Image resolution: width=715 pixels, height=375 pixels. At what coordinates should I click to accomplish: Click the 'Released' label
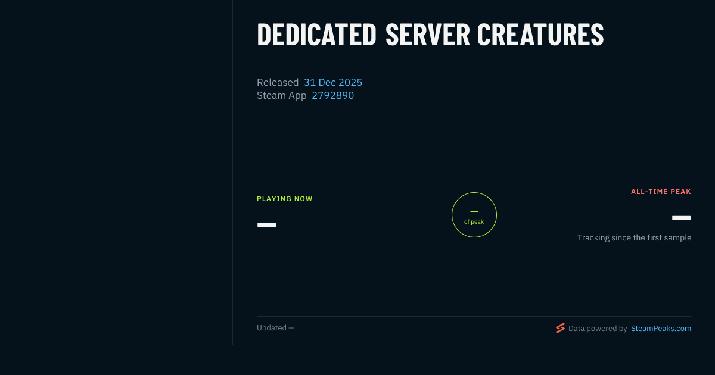[278, 82]
